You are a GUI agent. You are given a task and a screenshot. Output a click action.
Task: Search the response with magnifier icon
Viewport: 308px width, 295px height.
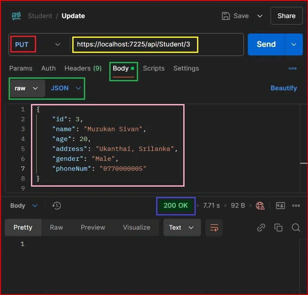pos(296,227)
